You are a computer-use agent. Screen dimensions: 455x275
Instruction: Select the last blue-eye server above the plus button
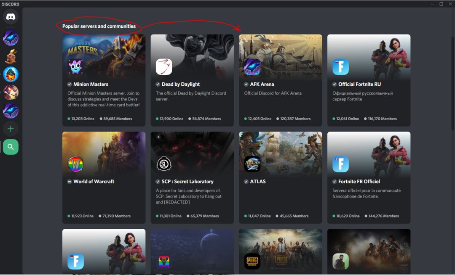point(11,111)
